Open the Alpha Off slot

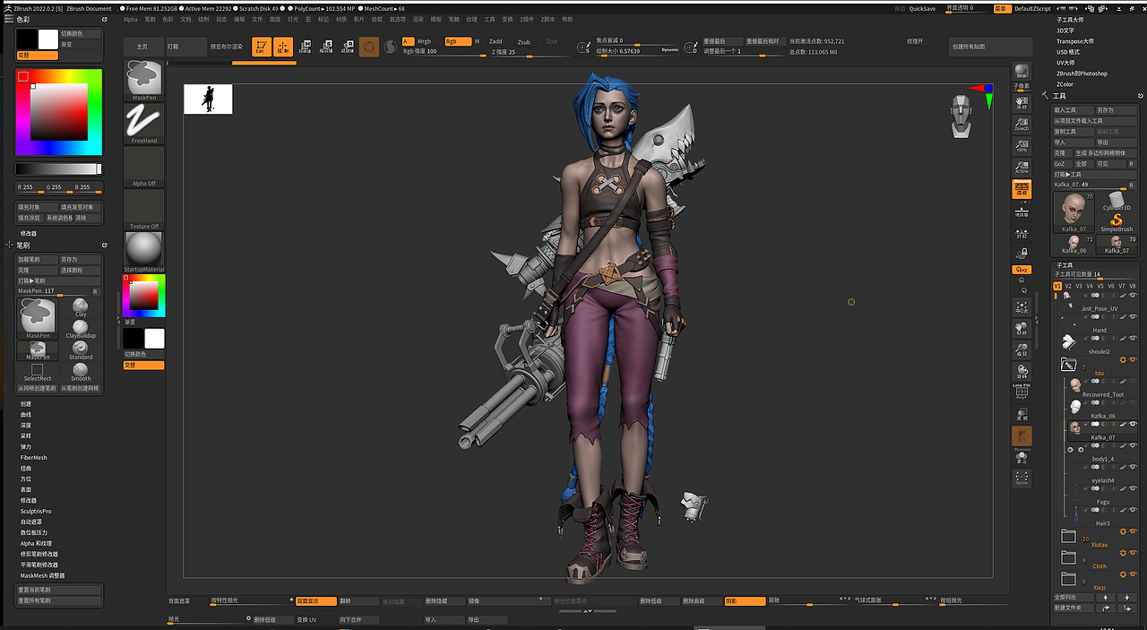point(143,167)
